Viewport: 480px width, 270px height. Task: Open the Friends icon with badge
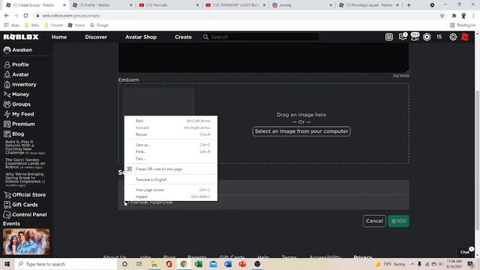(415, 37)
